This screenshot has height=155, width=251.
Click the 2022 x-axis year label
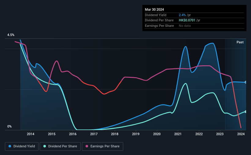click(x=199, y=134)
